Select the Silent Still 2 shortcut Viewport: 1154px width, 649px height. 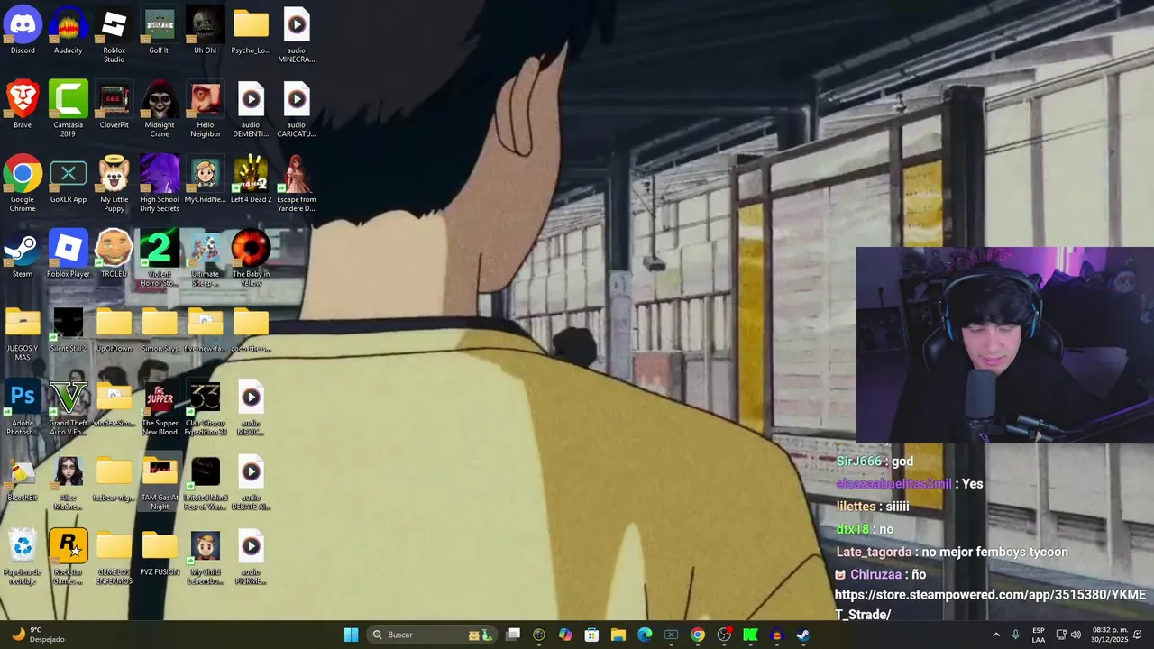[x=69, y=329]
